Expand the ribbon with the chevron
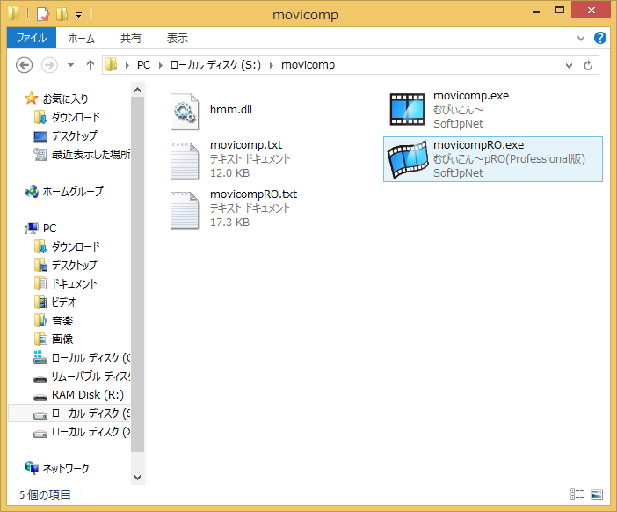 click(580, 39)
